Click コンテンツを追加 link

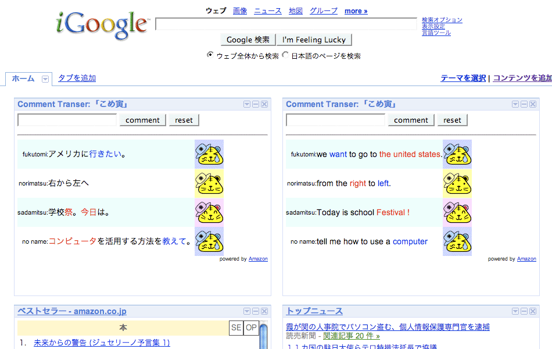click(x=522, y=78)
